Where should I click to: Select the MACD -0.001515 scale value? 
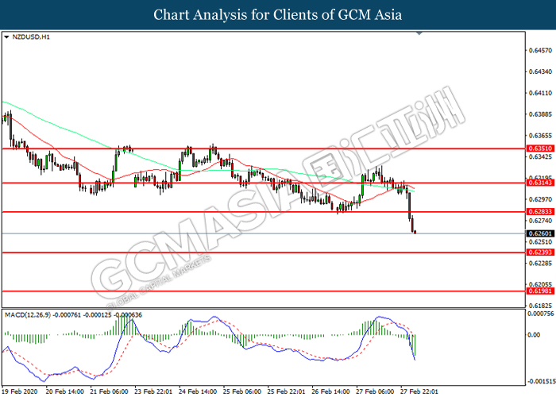[x=542, y=381]
